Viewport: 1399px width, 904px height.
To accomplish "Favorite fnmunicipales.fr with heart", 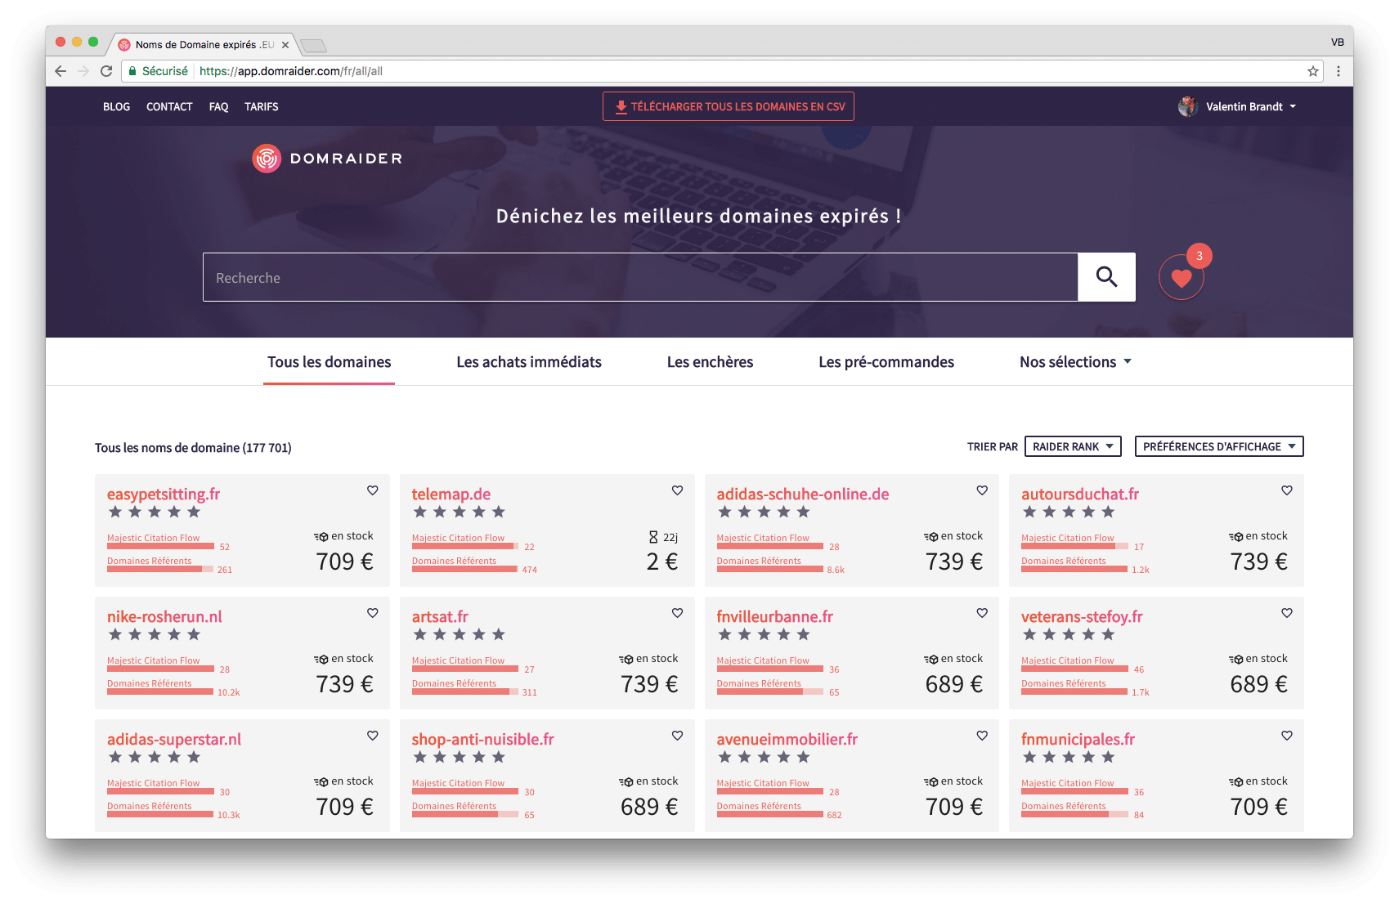I will (1287, 736).
